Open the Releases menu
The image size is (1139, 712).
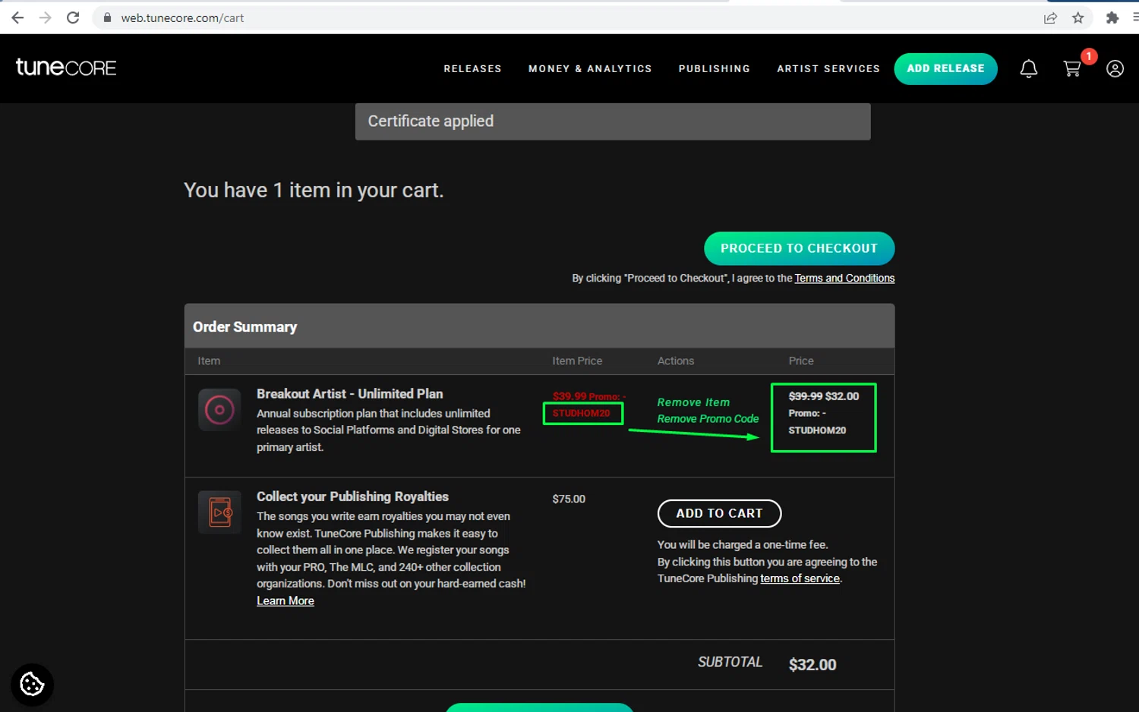[x=472, y=68]
